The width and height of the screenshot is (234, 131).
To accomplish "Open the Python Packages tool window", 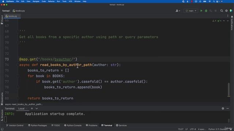I will coord(37,125).
